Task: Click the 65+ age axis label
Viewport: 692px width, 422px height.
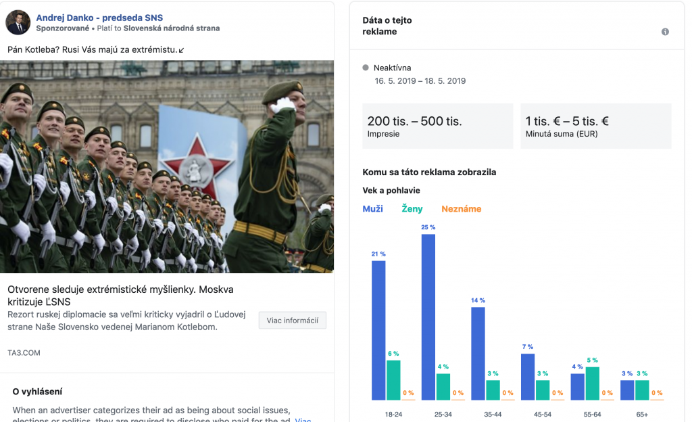Action: point(642,414)
